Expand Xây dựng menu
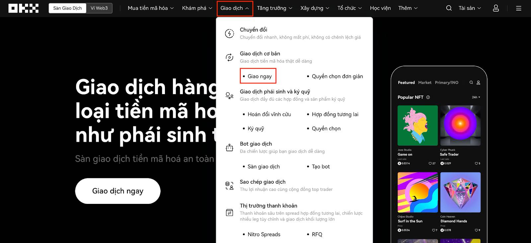 click(315, 8)
